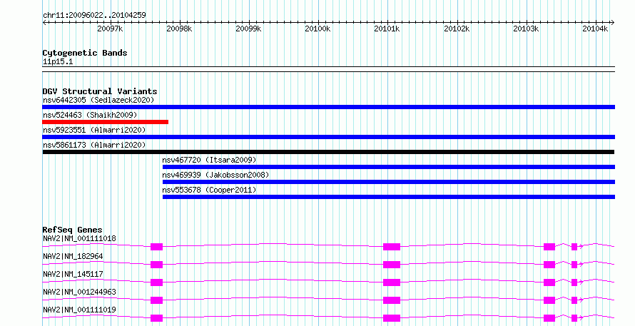
Task: Click the 11p15.1 cytogenetic band bar
Action: click(x=329, y=69)
